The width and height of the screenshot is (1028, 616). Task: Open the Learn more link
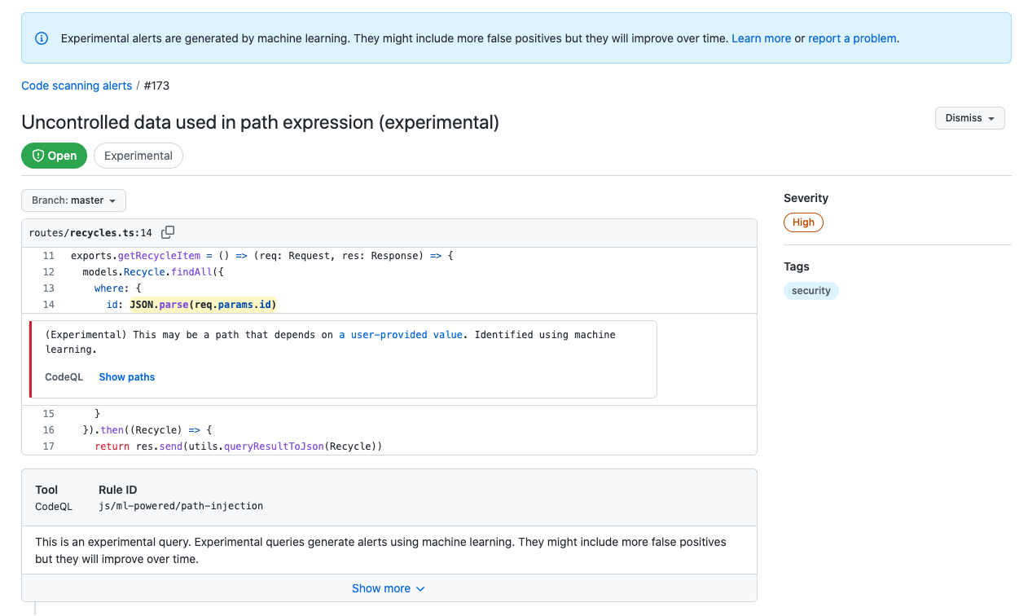pyautogui.click(x=761, y=37)
